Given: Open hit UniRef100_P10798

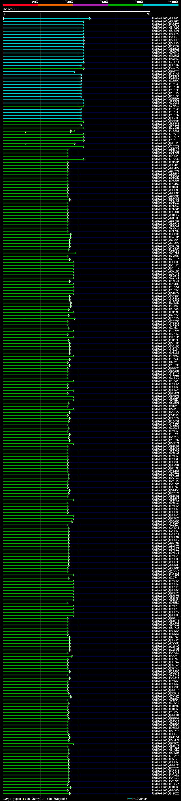Looking at the screenshot, I should click(x=166, y=434).
